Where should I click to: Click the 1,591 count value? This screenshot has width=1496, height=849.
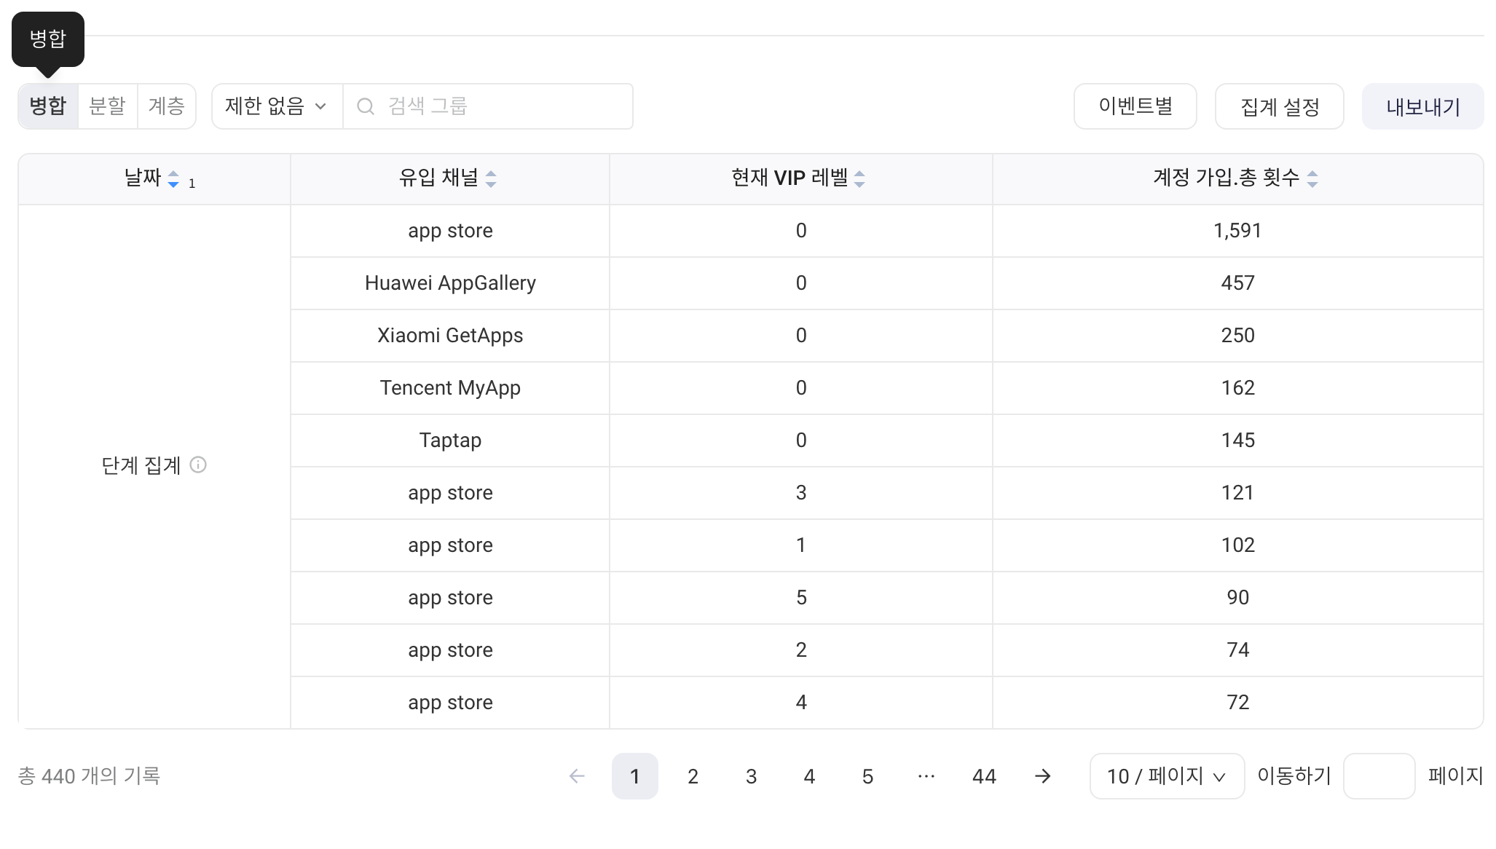coord(1237,231)
